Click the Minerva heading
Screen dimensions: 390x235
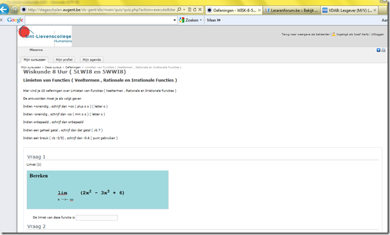(x=36, y=50)
